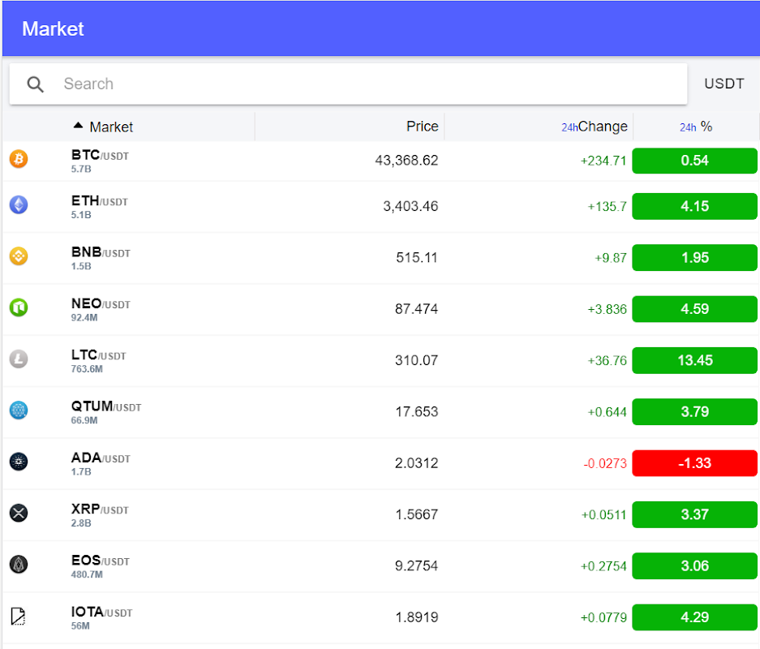Viewport: 760px width, 649px height.
Task: Sort by the Price column header
Action: click(422, 127)
